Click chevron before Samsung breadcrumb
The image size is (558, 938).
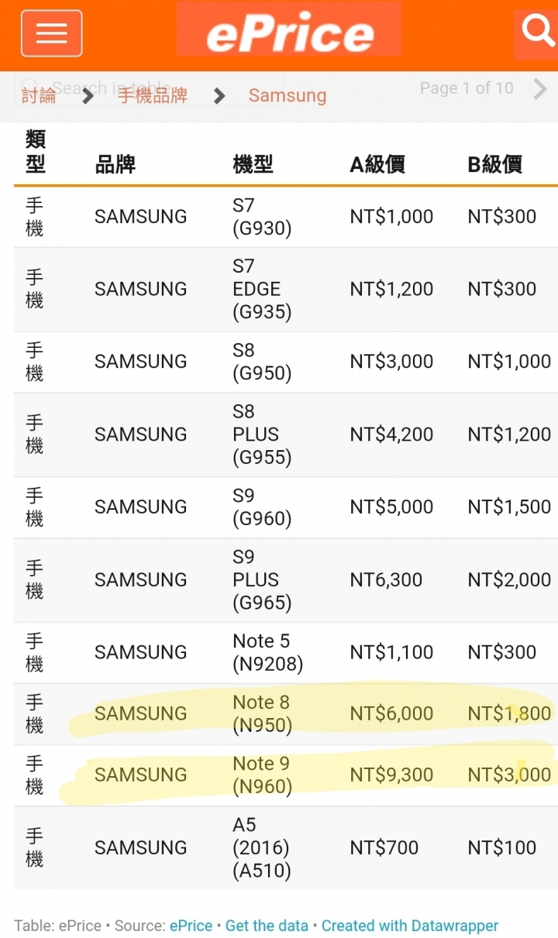click(219, 96)
